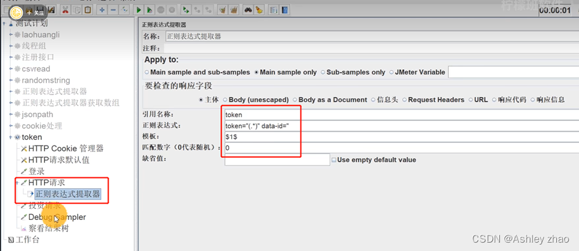Expand the jsonpath tree node
This screenshot has width=579, height=251.
coord(11,115)
